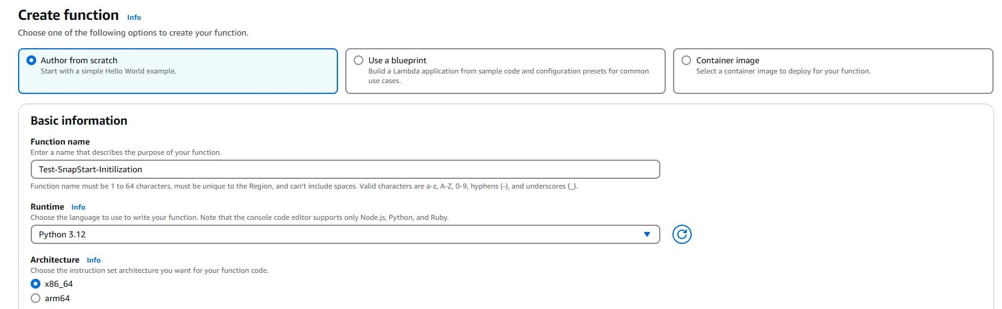The image size is (1002, 309).
Task: Click the "Create function" page heading
Action: pos(68,15)
